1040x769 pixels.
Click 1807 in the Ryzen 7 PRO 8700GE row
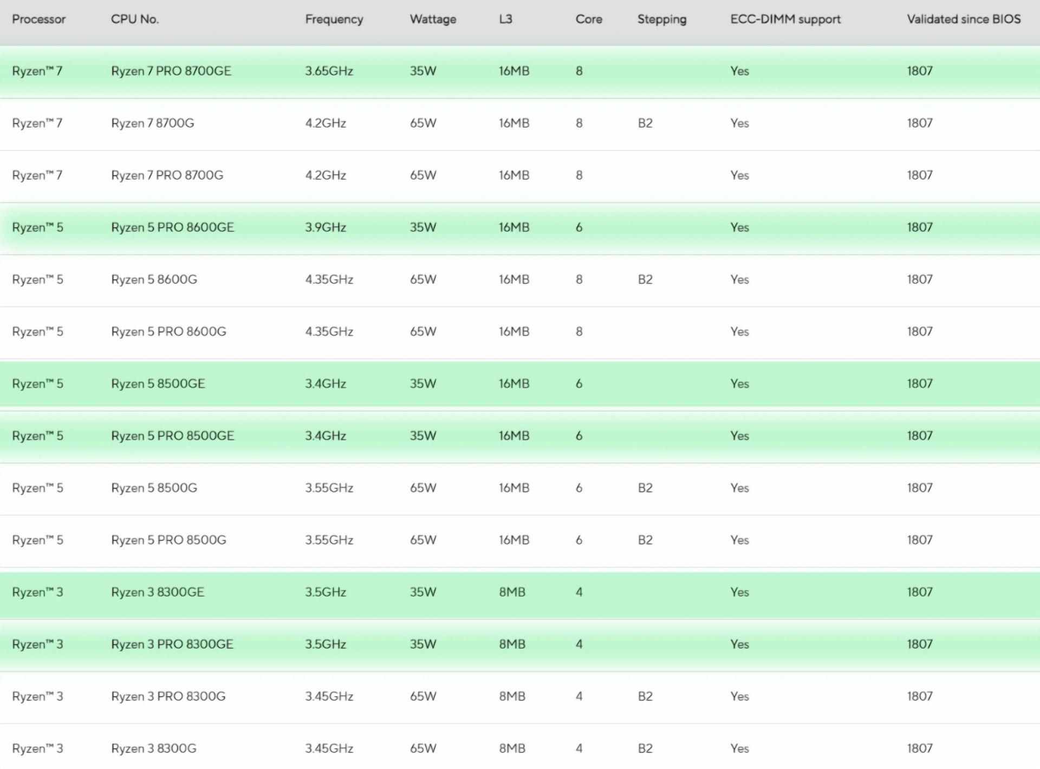point(920,71)
